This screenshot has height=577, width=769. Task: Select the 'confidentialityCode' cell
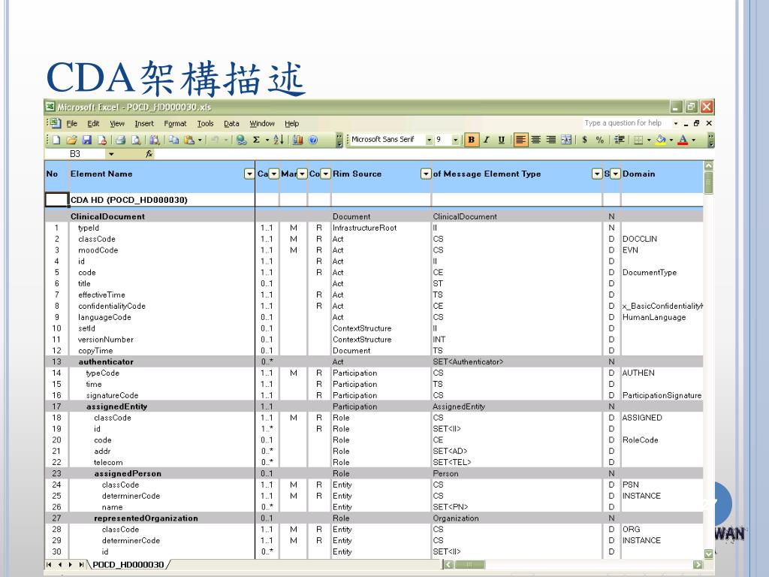click(x=162, y=307)
